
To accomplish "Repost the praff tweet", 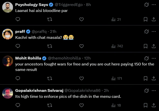I will click(50, 46).
